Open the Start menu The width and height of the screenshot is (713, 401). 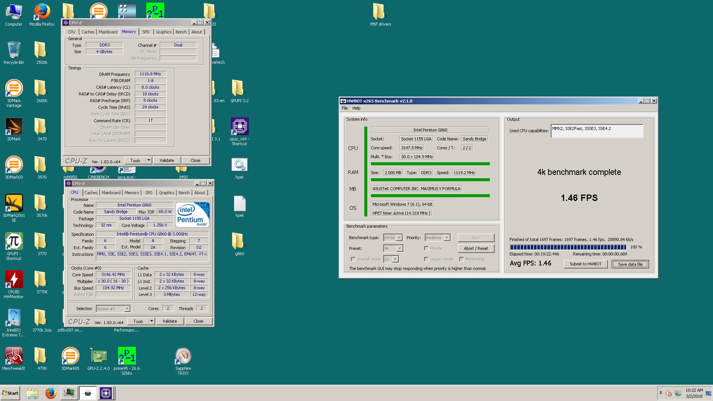coord(10,393)
